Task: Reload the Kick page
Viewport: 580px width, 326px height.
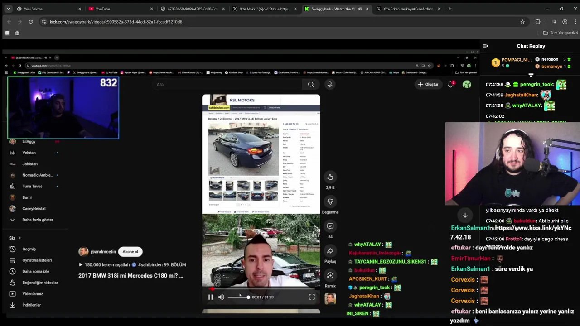Action: point(31,22)
